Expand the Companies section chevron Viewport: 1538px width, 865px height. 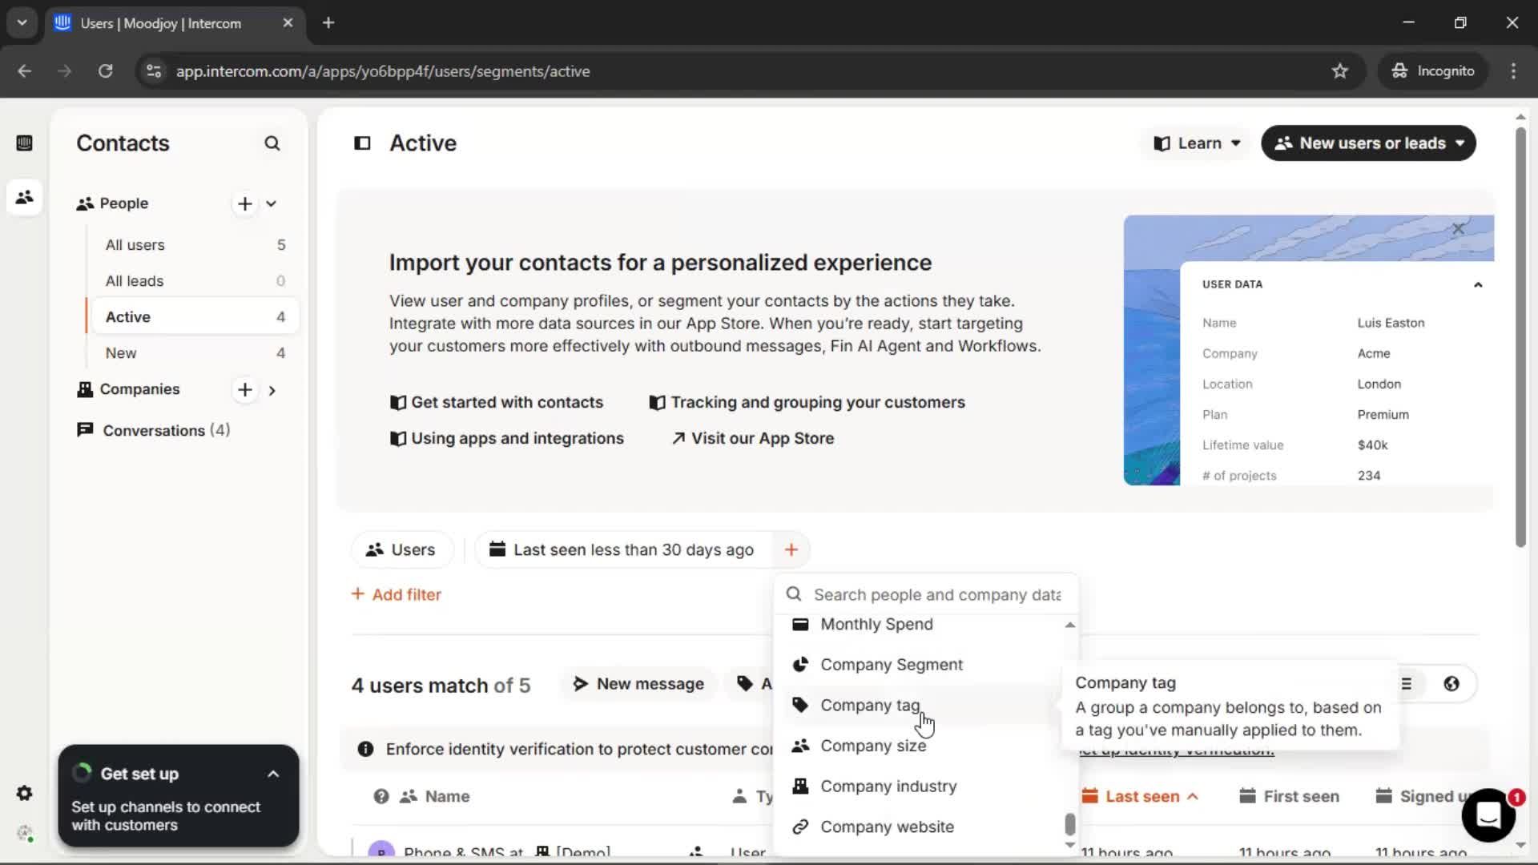pos(272,390)
